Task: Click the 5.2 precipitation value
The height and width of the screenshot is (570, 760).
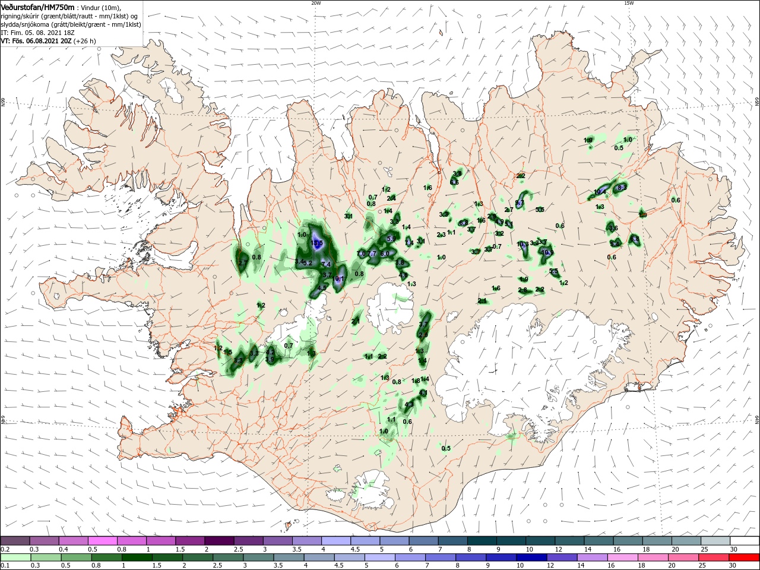Action: (308, 262)
